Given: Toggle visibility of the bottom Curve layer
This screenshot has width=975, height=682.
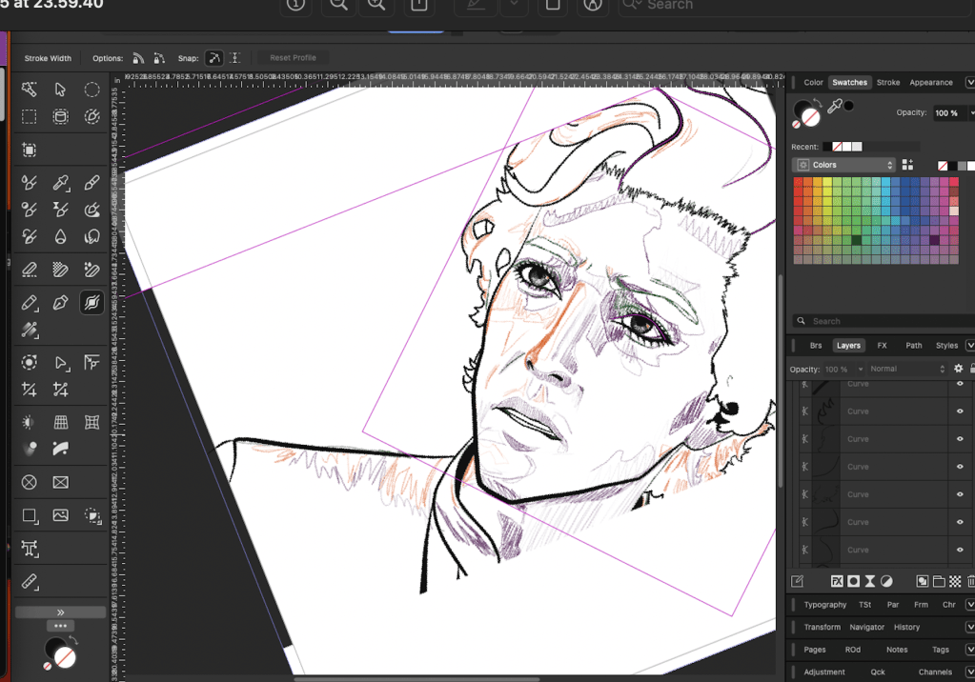Looking at the screenshot, I should [960, 550].
